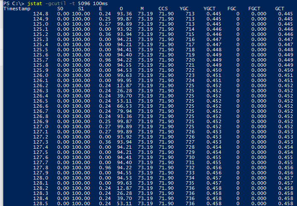
Task: Click timestamp 128.5
Action: click(41, 203)
